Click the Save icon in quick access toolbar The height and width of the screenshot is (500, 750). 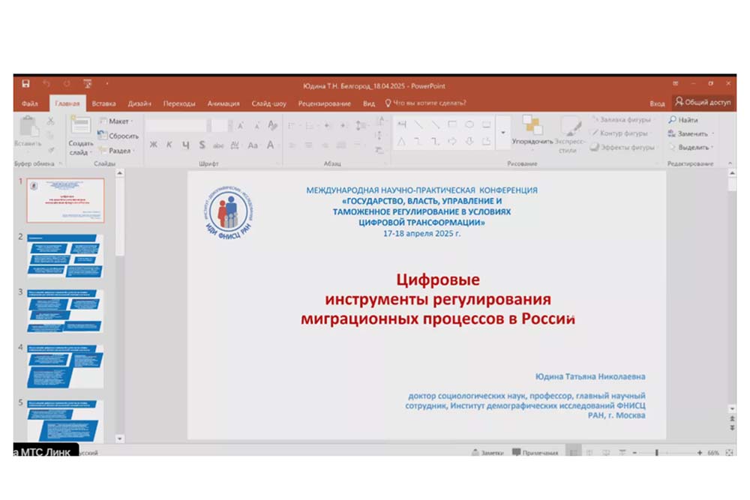(x=26, y=85)
